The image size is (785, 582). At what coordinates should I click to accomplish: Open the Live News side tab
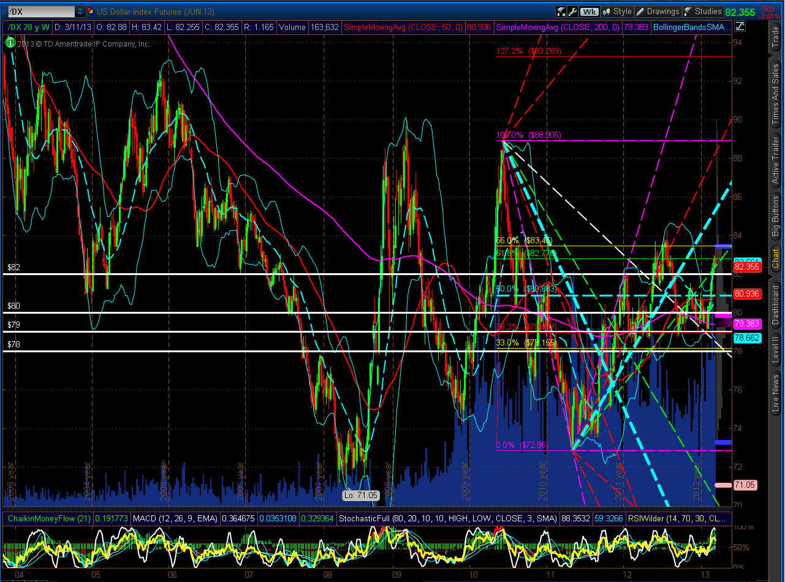[x=776, y=393]
